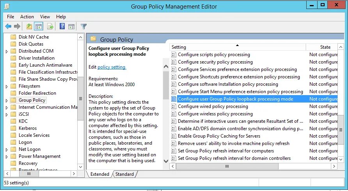The height and width of the screenshot is (191, 348).
Task: Expand the Group Policy tree node
Action: [7, 101]
